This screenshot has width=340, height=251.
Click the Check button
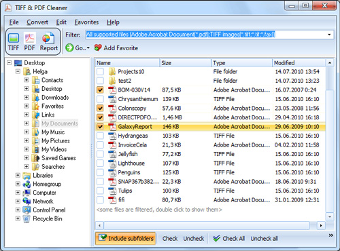click(170, 238)
